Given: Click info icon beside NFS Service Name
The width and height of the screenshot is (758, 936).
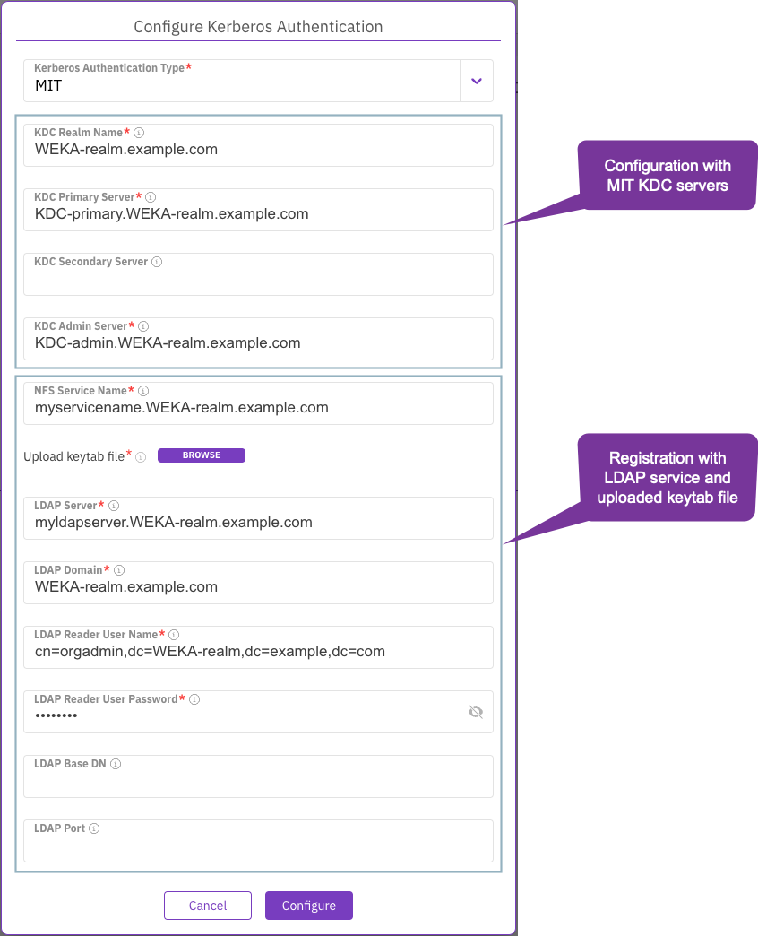Looking at the screenshot, I should pyautogui.click(x=143, y=391).
